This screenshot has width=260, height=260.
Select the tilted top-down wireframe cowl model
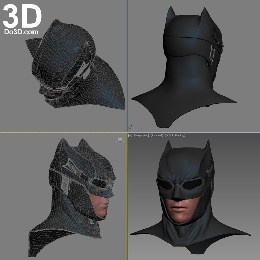(75, 64)
